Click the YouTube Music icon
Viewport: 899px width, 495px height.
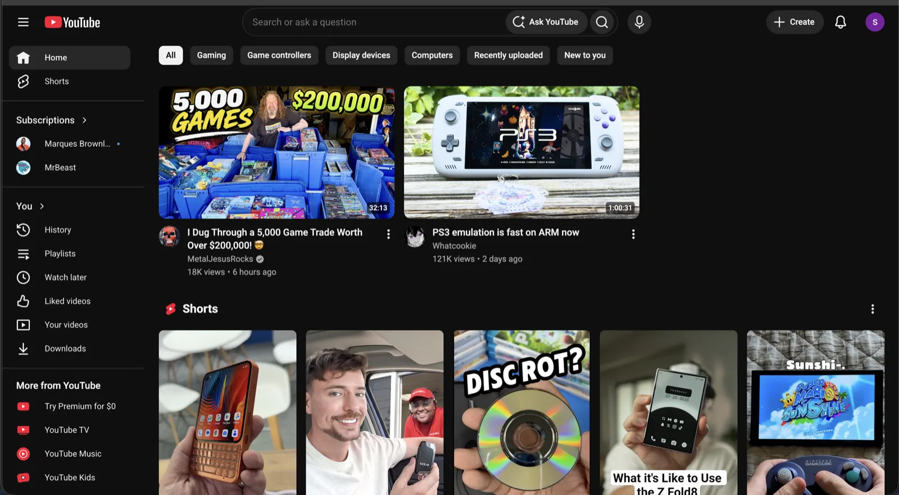click(23, 454)
